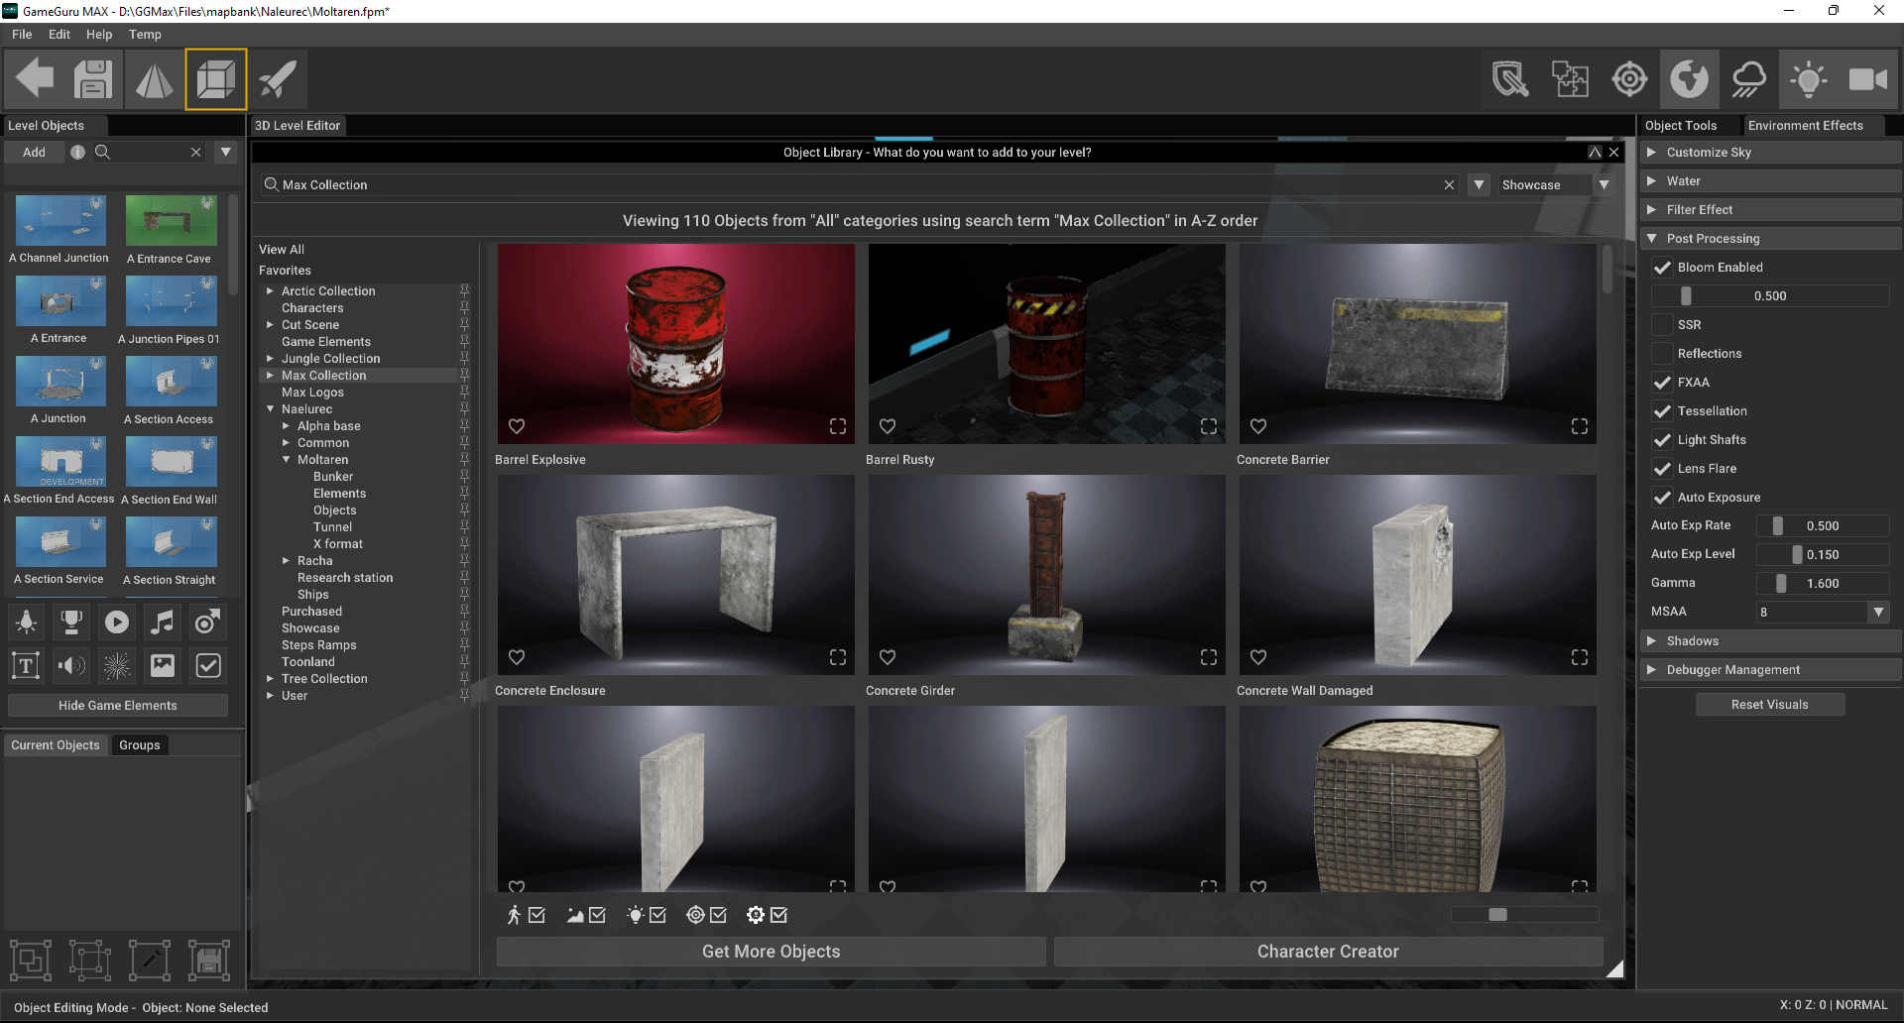
Task: Open the music audio element tool
Action: (162, 622)
